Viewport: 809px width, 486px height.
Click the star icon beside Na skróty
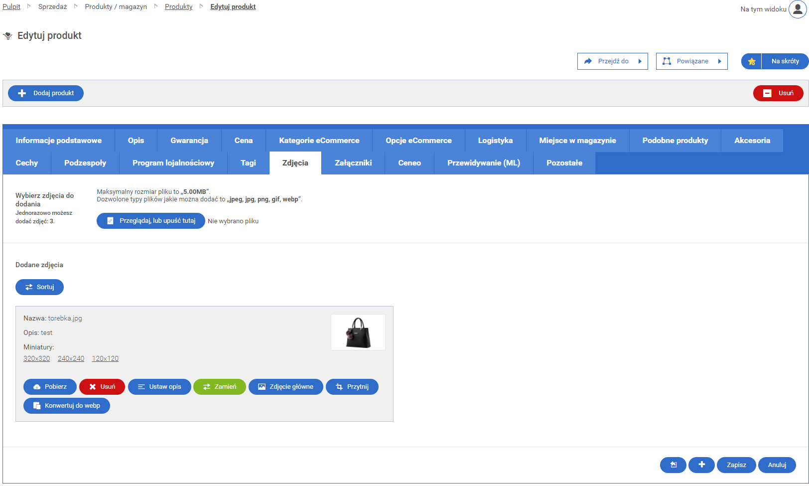tap(752, 61)
